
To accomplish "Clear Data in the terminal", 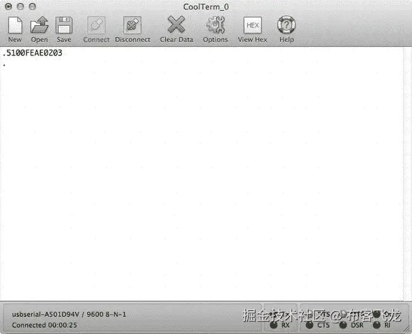I will pos(176,29).
